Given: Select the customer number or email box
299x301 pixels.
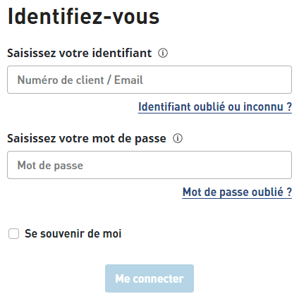Looking at the screenshot, I should coord(149,80).
